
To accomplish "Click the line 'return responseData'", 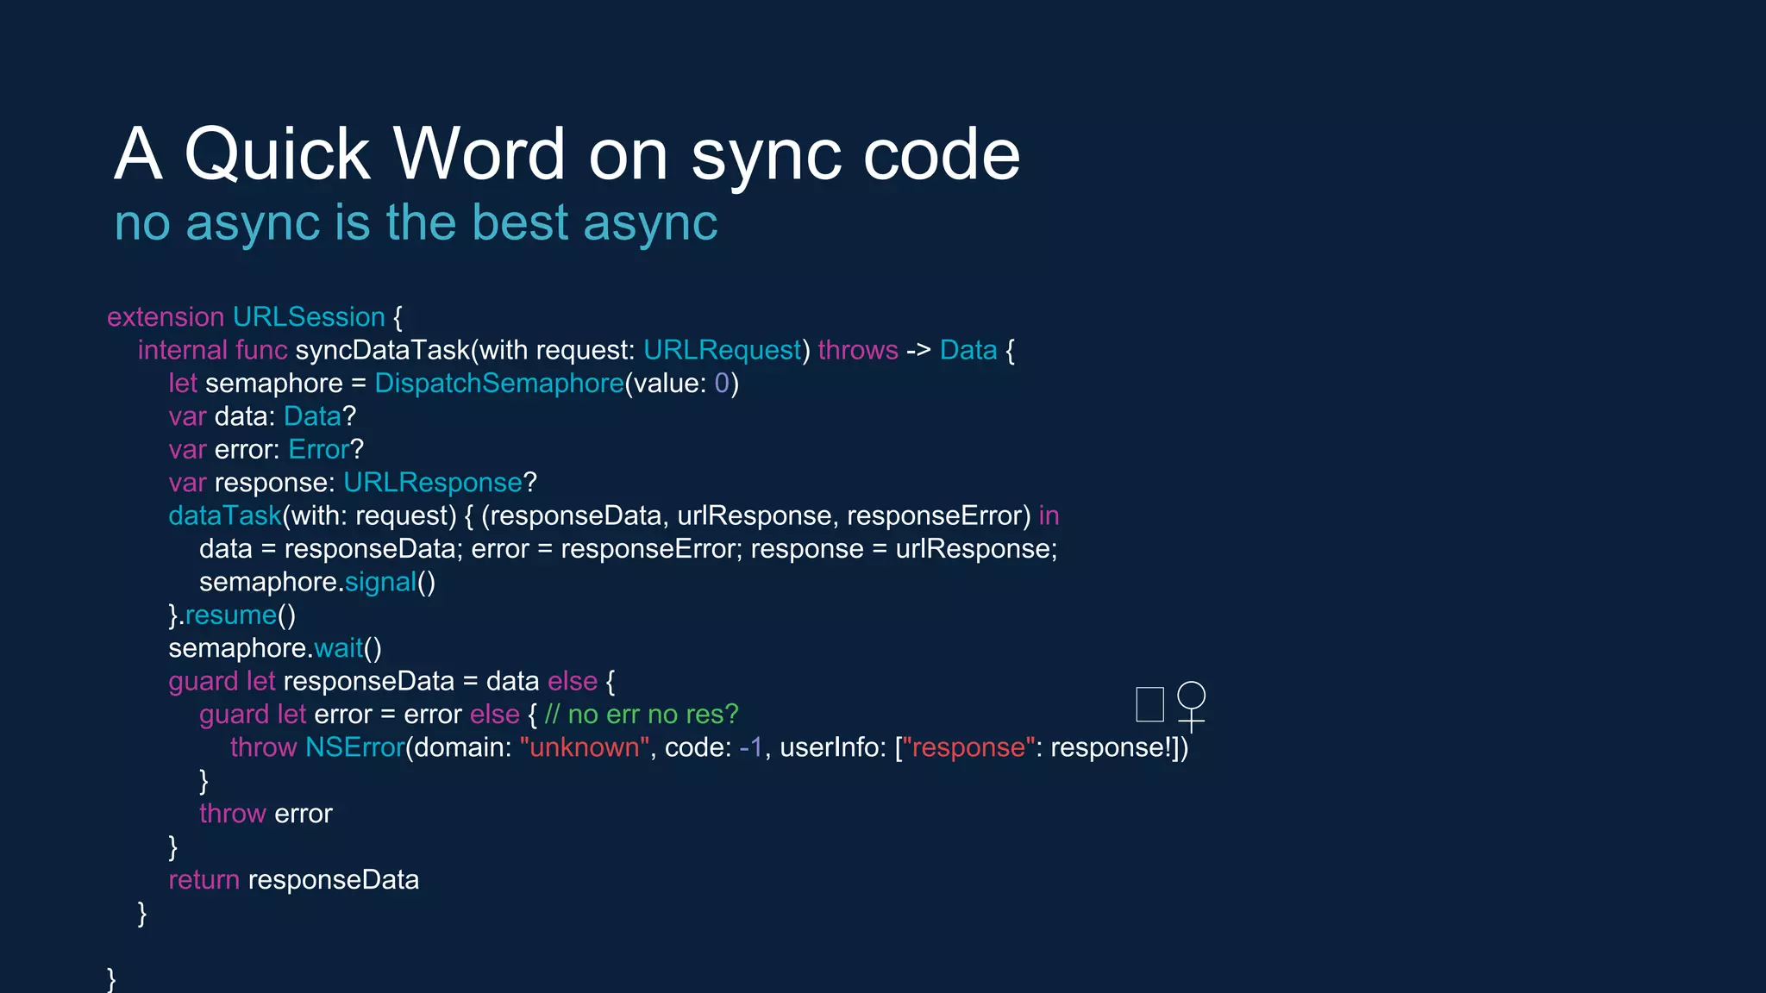I will [294, 880].
